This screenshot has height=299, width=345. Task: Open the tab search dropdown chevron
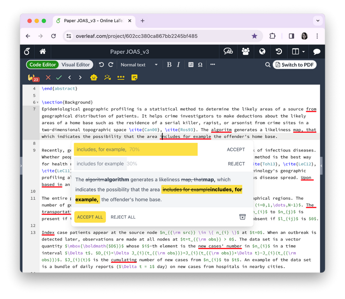pos(318,21)
